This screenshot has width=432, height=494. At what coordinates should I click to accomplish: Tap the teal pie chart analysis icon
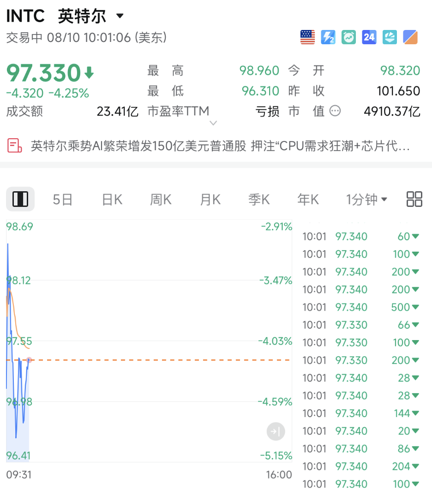390,37
